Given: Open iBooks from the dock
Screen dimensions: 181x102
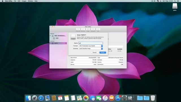Looking at the screenshot, I should point(111,98).
